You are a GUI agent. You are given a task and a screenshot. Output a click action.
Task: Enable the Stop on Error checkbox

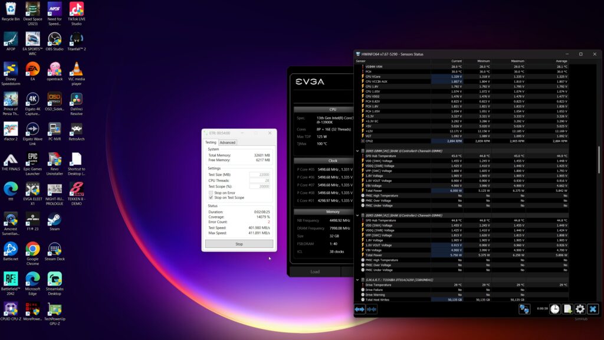tap(211, 192)
